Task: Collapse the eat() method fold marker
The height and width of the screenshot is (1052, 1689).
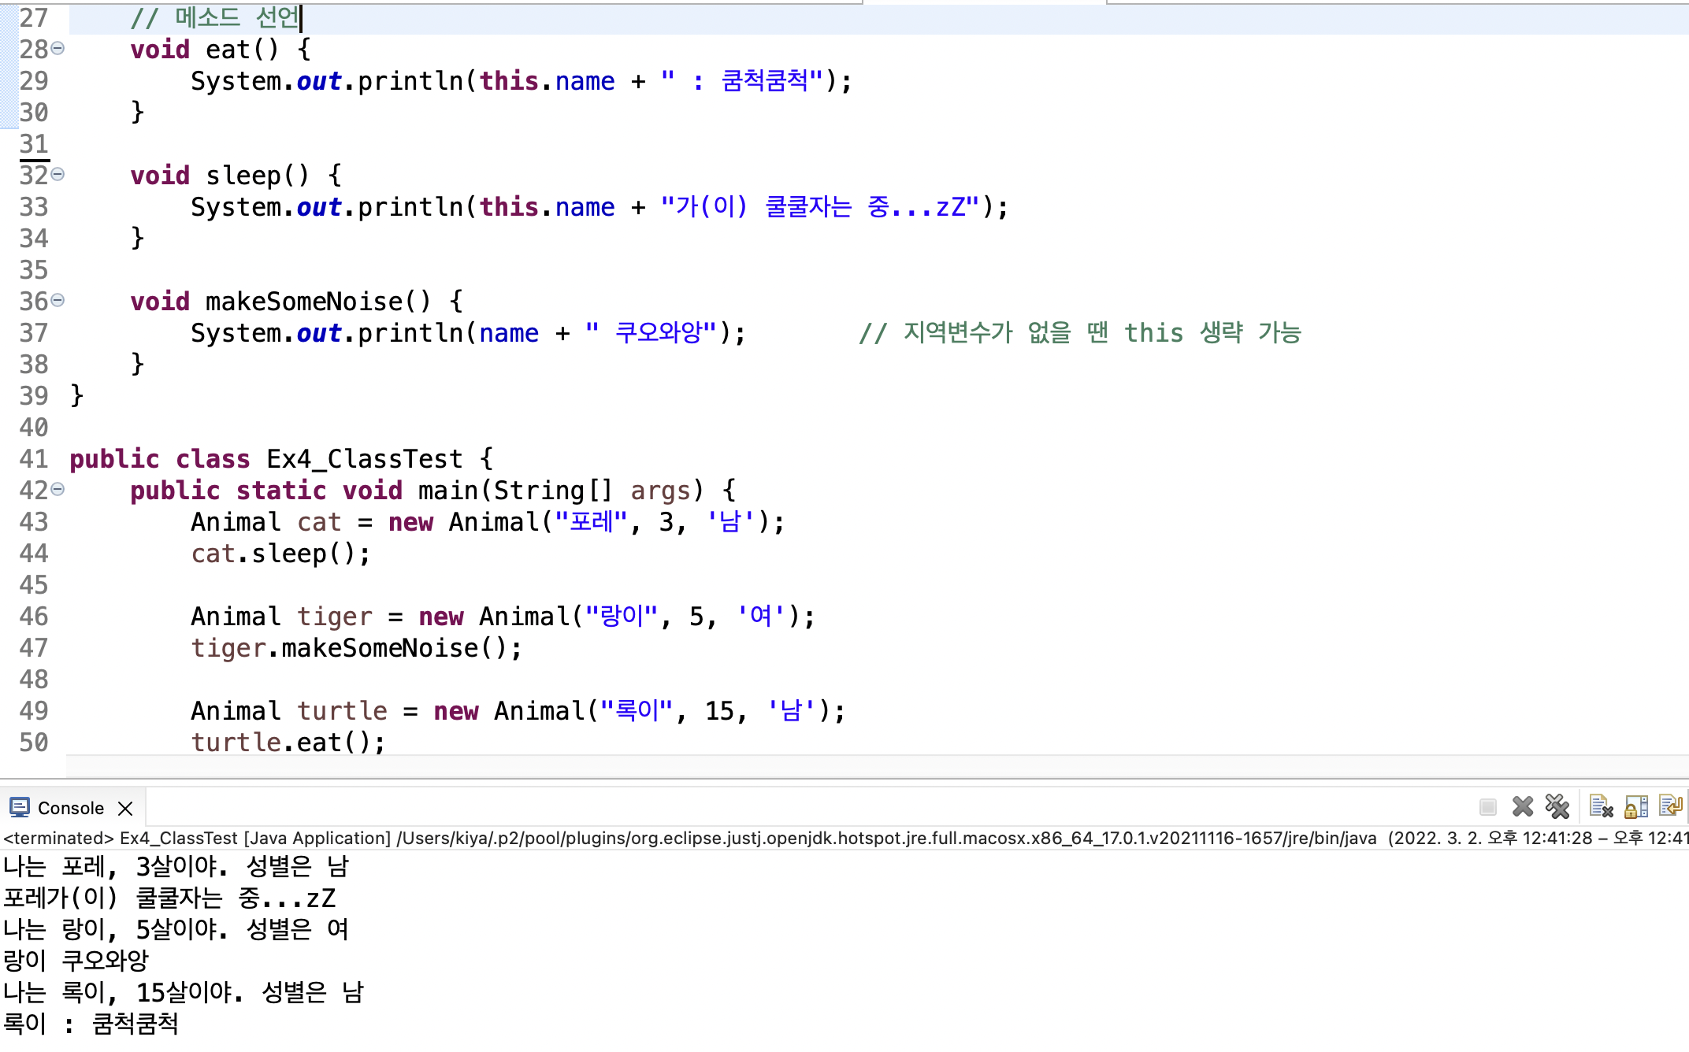Action: (x=58, y=49)
